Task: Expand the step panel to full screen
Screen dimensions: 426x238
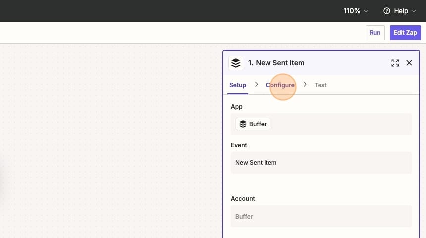Action: 395,63
